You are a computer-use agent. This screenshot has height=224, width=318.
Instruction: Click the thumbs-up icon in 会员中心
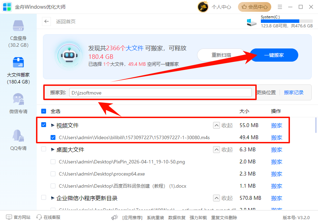(244, 7)
